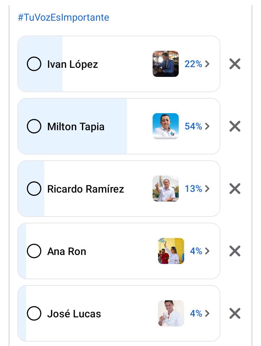Viewport: 261px width, 346px height.
Task: Select the José Lucas radio button
Action: click(x=34, y=313)
